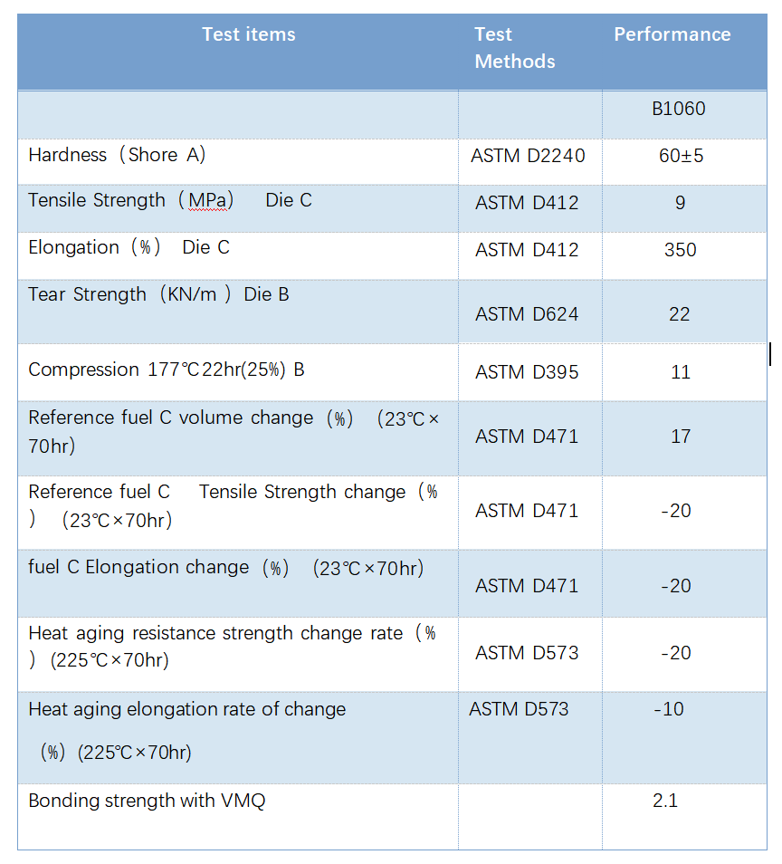Image resolution: width=782 pixels, height=864 pixels.
Task: Select the ASTM D2240 cell
Action: [x=528, y=156]
